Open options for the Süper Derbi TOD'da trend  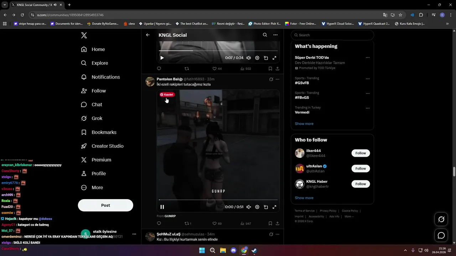[368, 58]
